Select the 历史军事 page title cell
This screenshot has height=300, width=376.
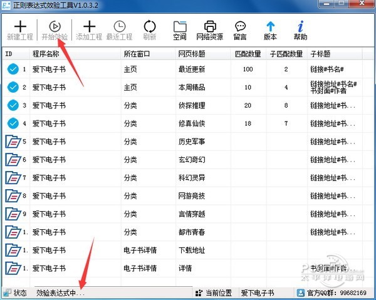(x=192, y=142)
